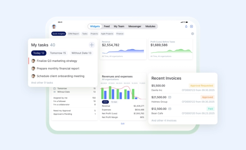Open the Messenger tab

click(135, 26)
